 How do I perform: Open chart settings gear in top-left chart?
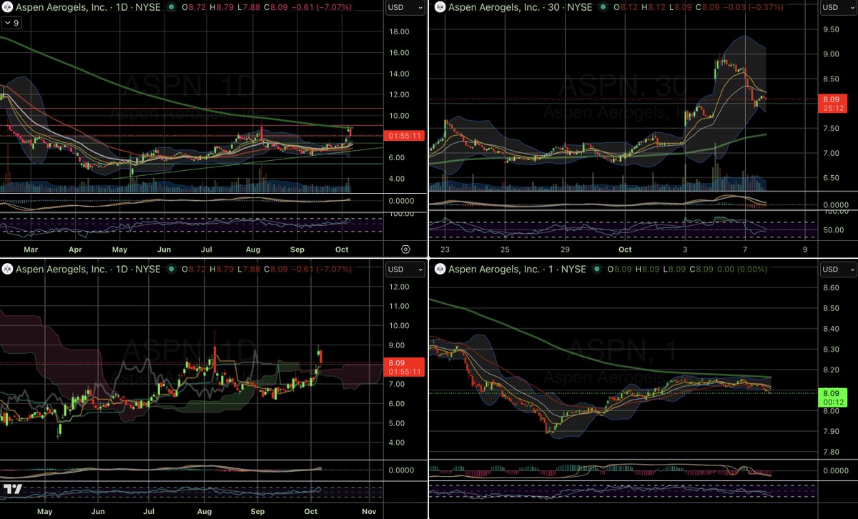point(405,249)
